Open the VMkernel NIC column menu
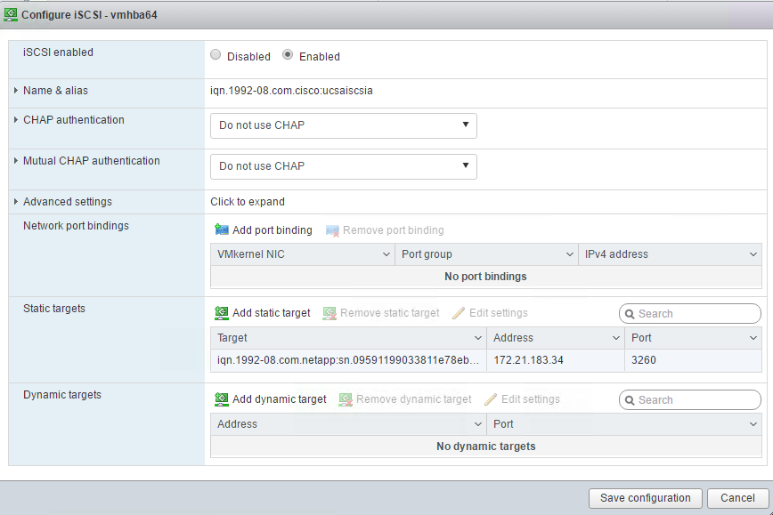 click(x=386, y=254)
